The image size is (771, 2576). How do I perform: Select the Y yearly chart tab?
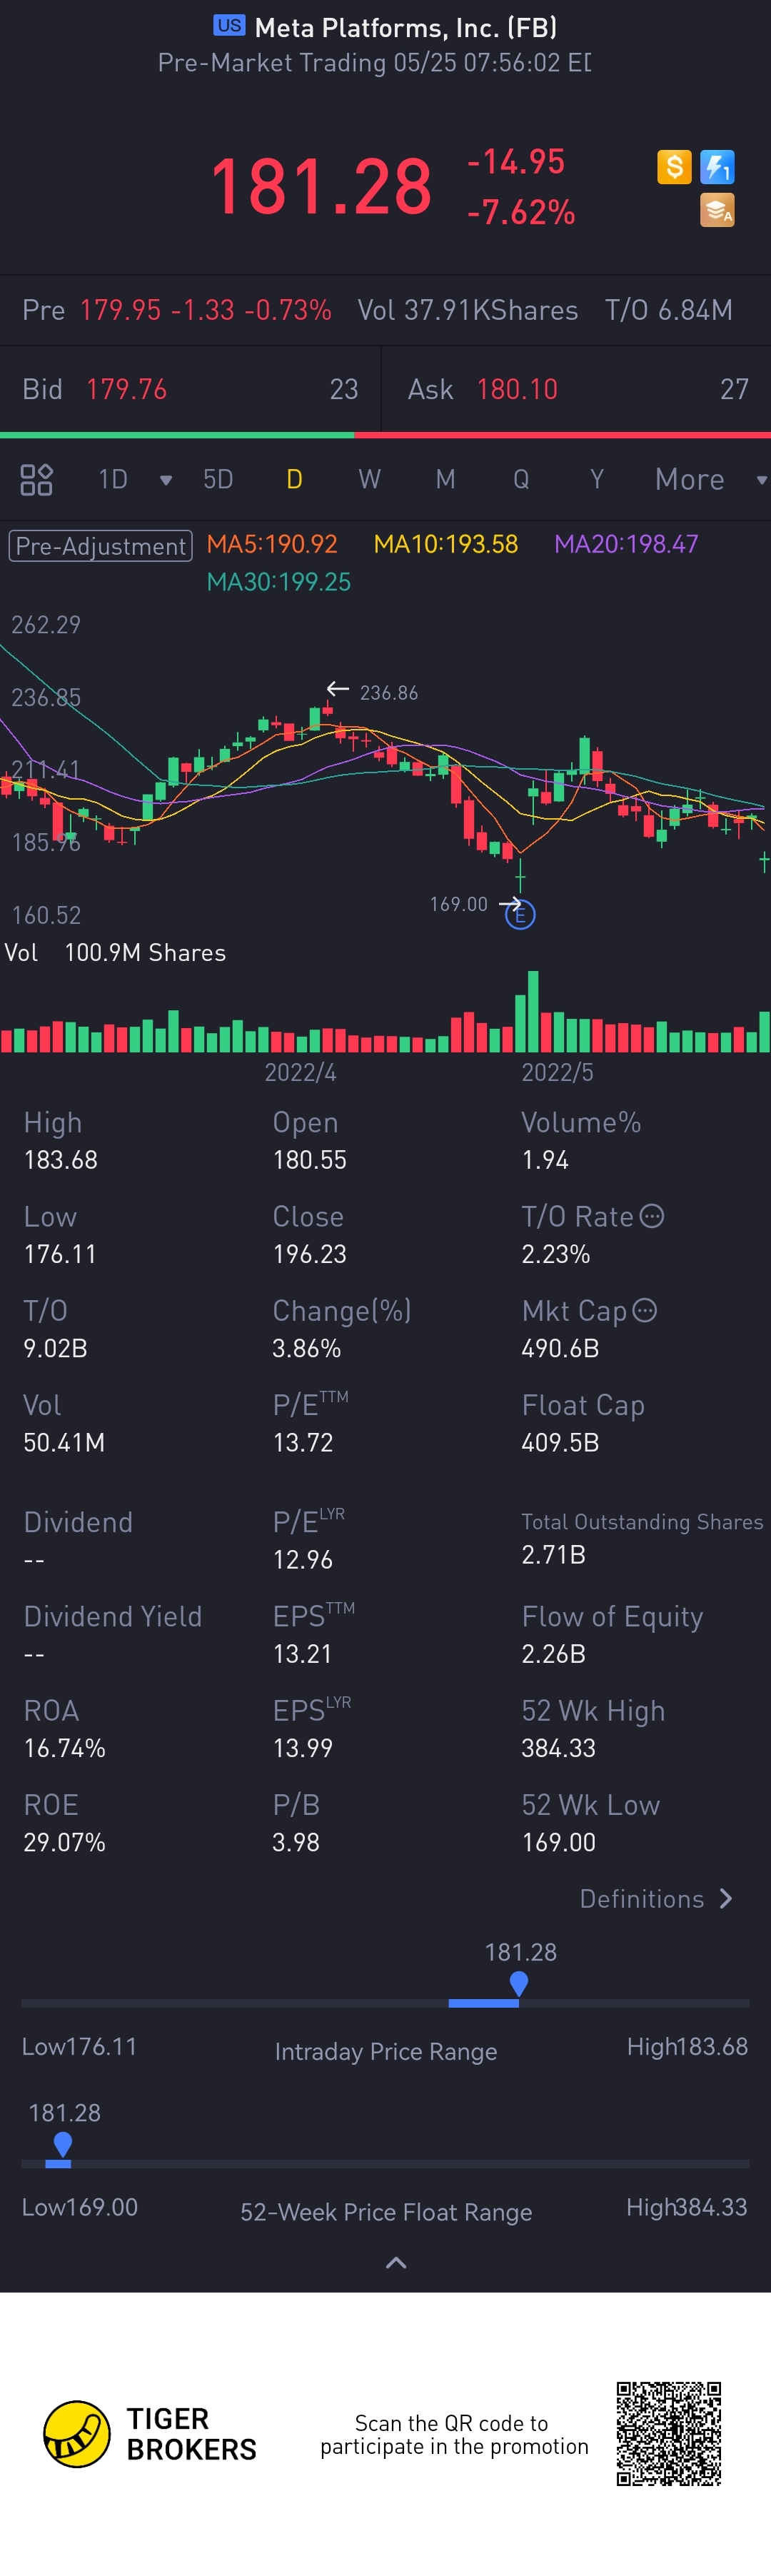[597, 480]
